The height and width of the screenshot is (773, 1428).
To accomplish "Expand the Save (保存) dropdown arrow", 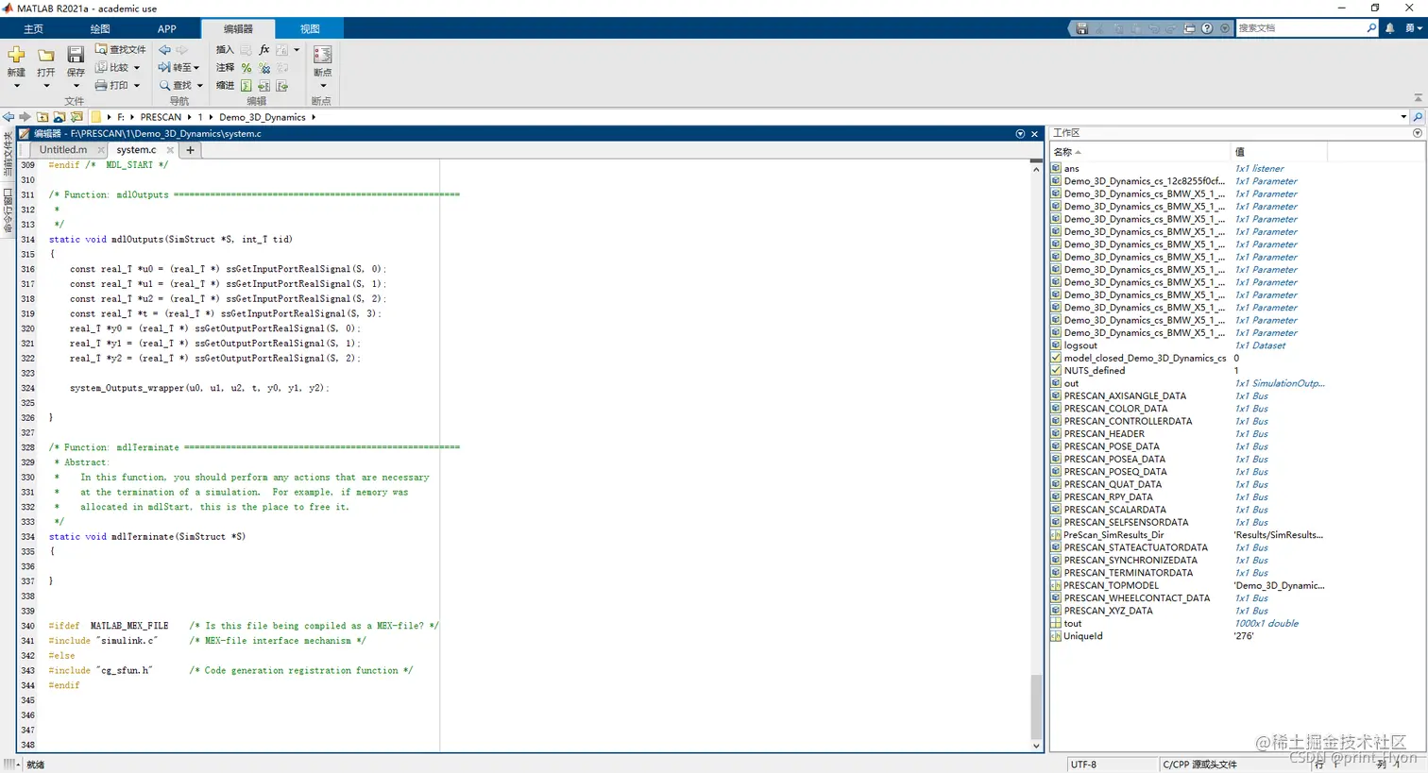I will [76, 85].
